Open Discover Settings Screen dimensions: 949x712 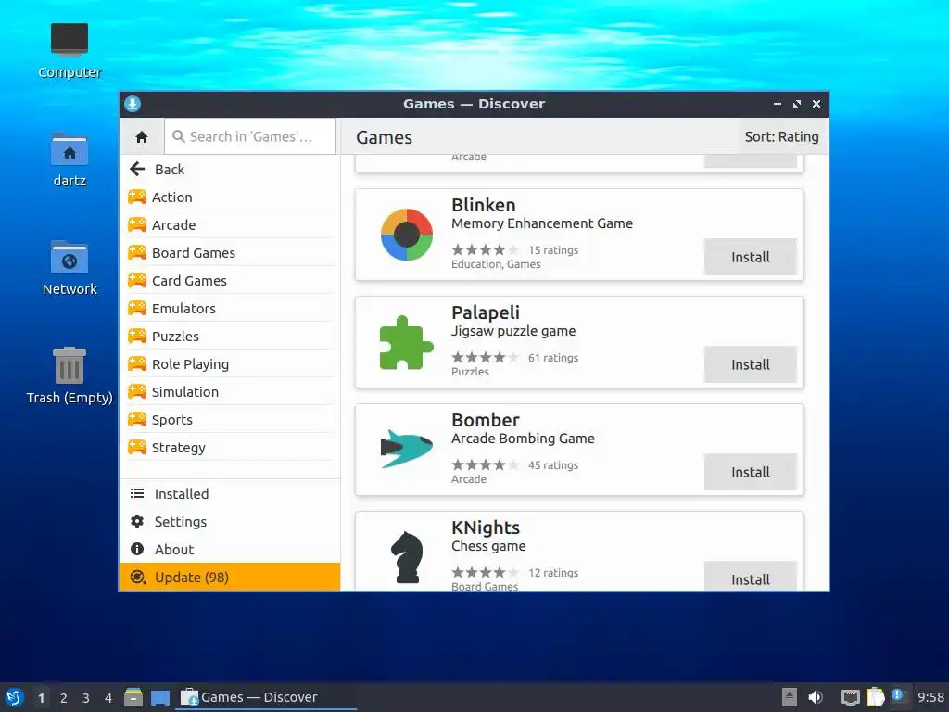[x=230, y=522]
